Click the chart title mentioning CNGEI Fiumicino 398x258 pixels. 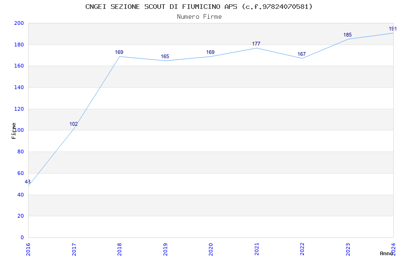click(x=199, y=7)
